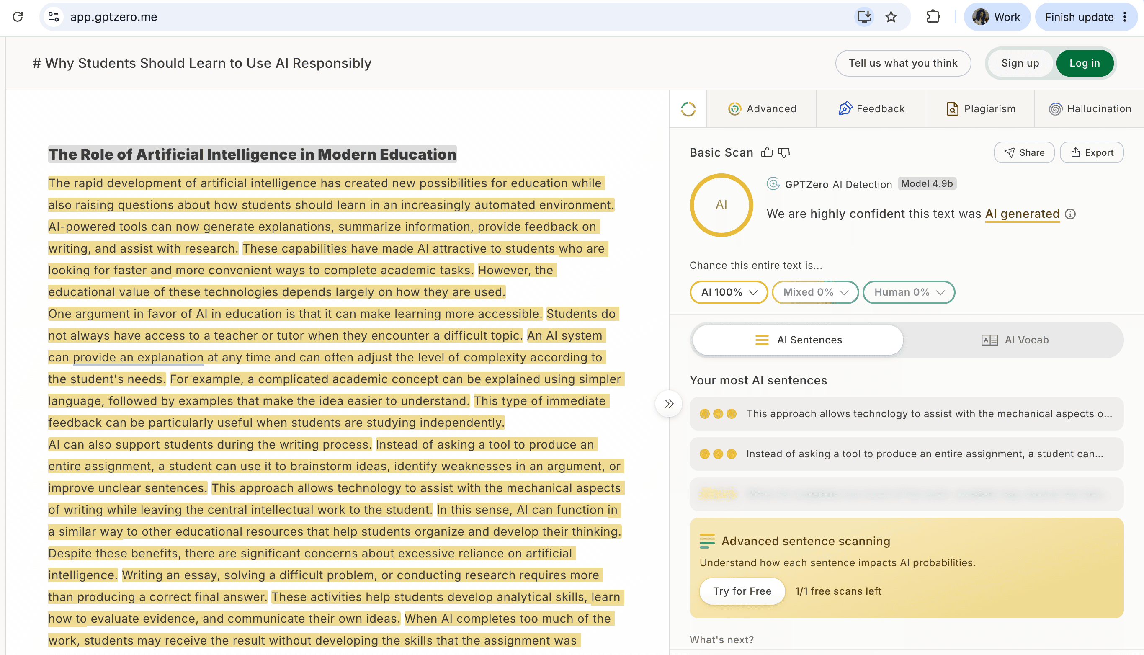The image size is (1144, 655).
Task: Click the AI result circle gauge
Action: point(721,205)
